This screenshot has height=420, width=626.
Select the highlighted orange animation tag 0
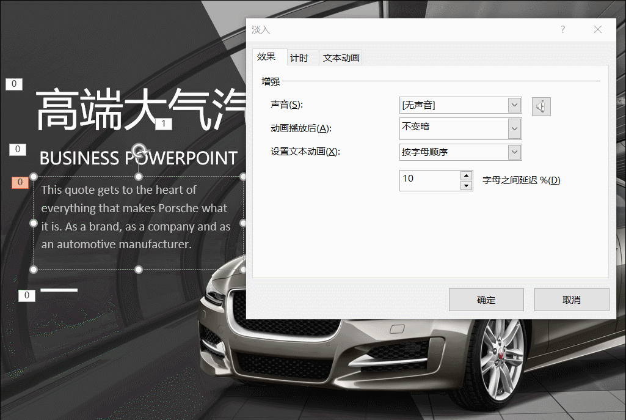(20, 182)
